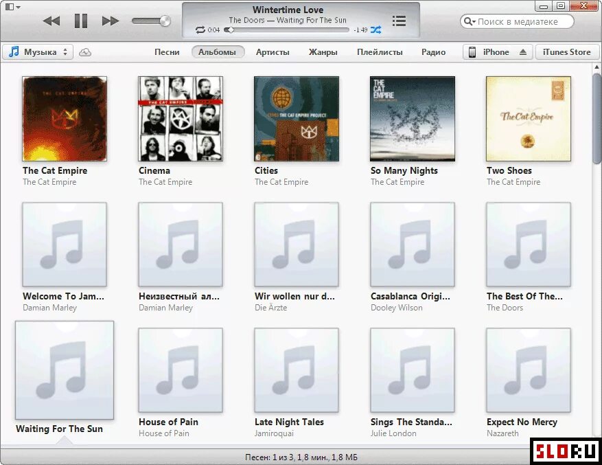602x465 pixels.
Task: Click the Cinema album title
Action: pyautogui.click(x=154, y=170)
